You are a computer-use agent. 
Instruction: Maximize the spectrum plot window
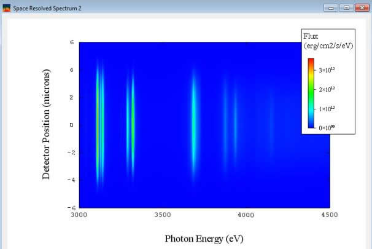(346, 8)
